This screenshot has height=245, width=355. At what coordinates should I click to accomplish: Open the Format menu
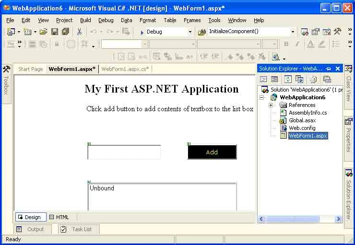click(x=148, y=20)
